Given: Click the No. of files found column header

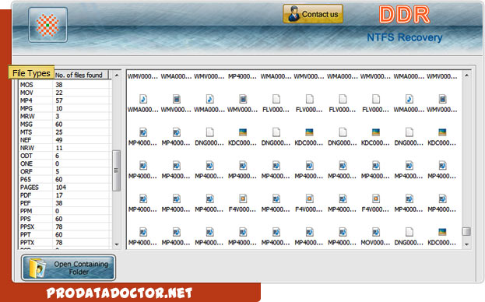Looking at the screenshot, I should pyautogui.click(x=81, y=75).
